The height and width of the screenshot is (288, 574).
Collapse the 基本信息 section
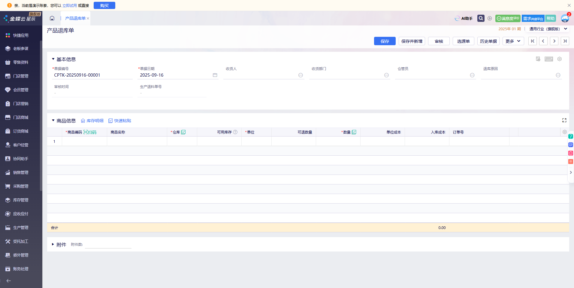(x=53, y=59)
